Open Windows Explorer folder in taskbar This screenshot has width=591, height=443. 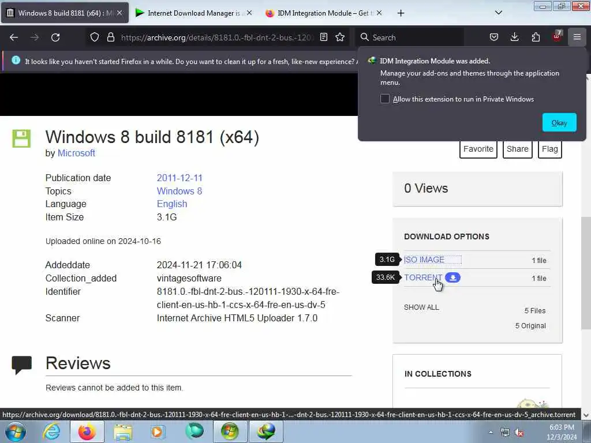[x=123, y=432]
